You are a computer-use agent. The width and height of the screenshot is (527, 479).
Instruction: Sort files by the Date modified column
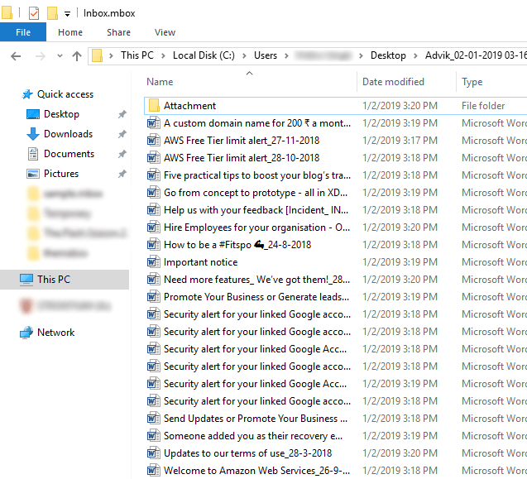(x=393, y=82)
